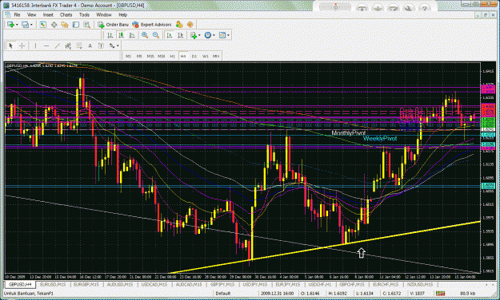Select the D1 timeframe
Screen dimensions: 500x300
[x=194, y=57]
